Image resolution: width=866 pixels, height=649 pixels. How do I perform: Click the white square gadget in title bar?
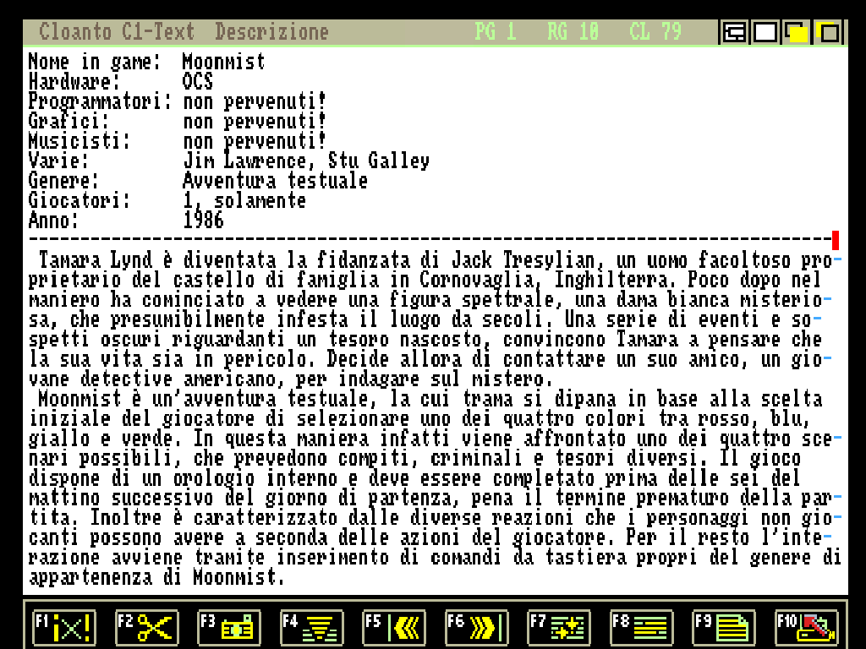pyautogui.click(x=765, y=33)
